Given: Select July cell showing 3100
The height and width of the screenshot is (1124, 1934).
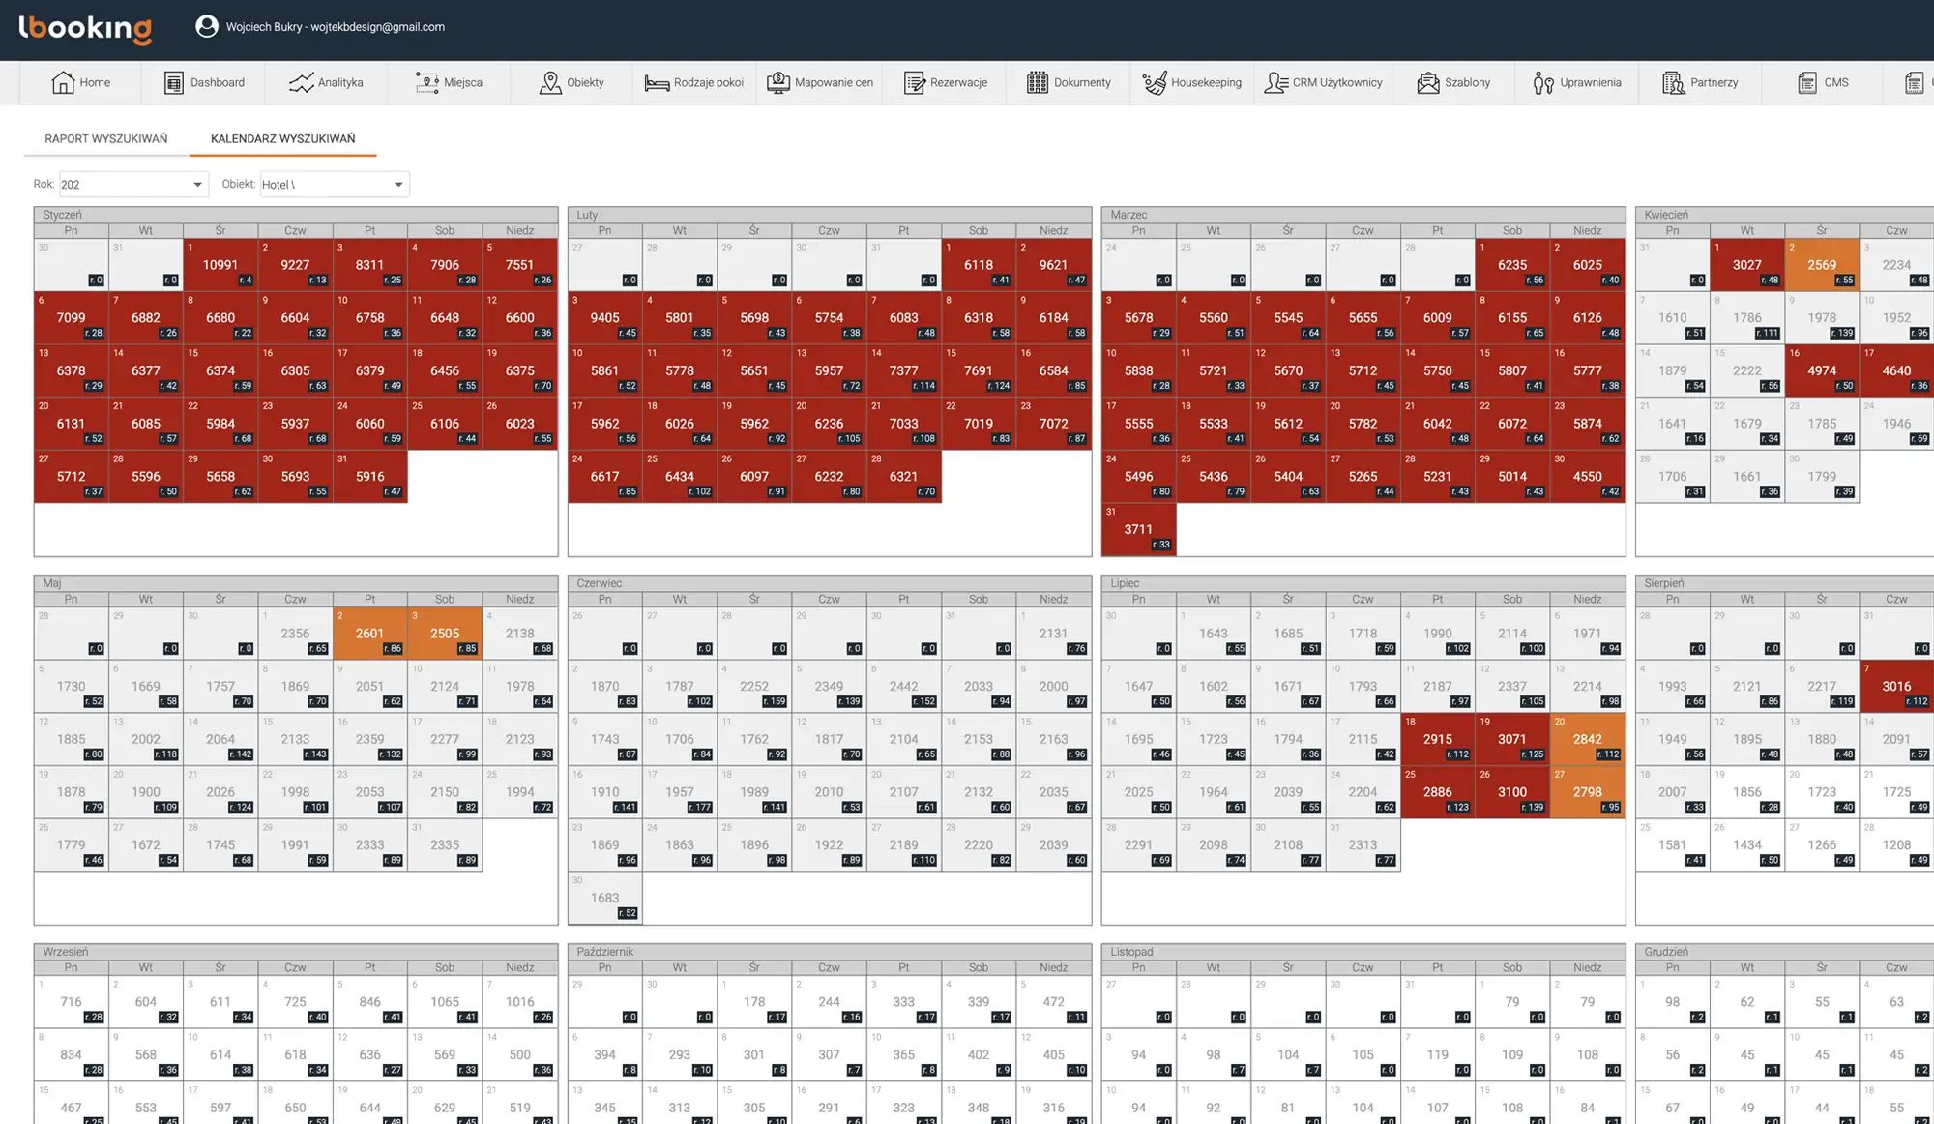Looking at the screenshot, I should pos(1512,791).
